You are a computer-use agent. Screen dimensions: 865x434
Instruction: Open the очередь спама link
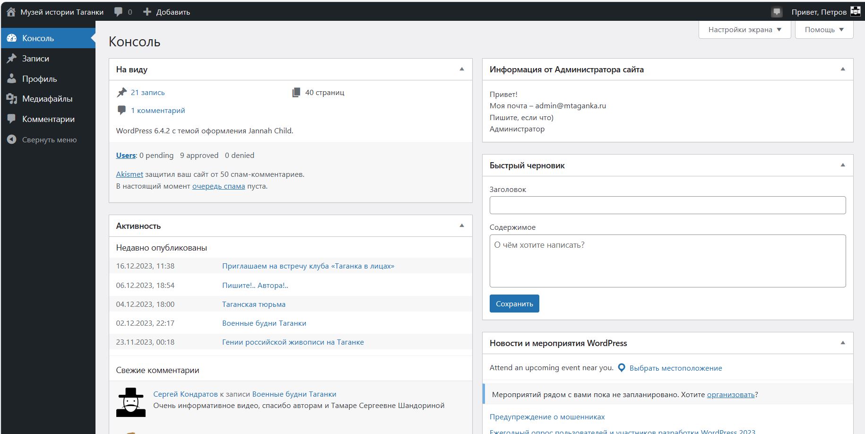[218, 186]
